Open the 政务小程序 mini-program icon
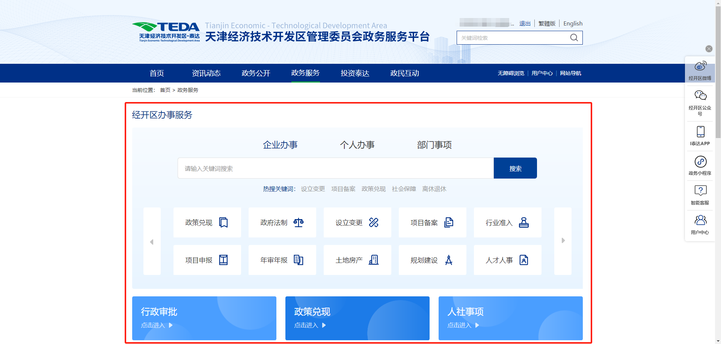 pyautogui.click(x=700, y=162)
